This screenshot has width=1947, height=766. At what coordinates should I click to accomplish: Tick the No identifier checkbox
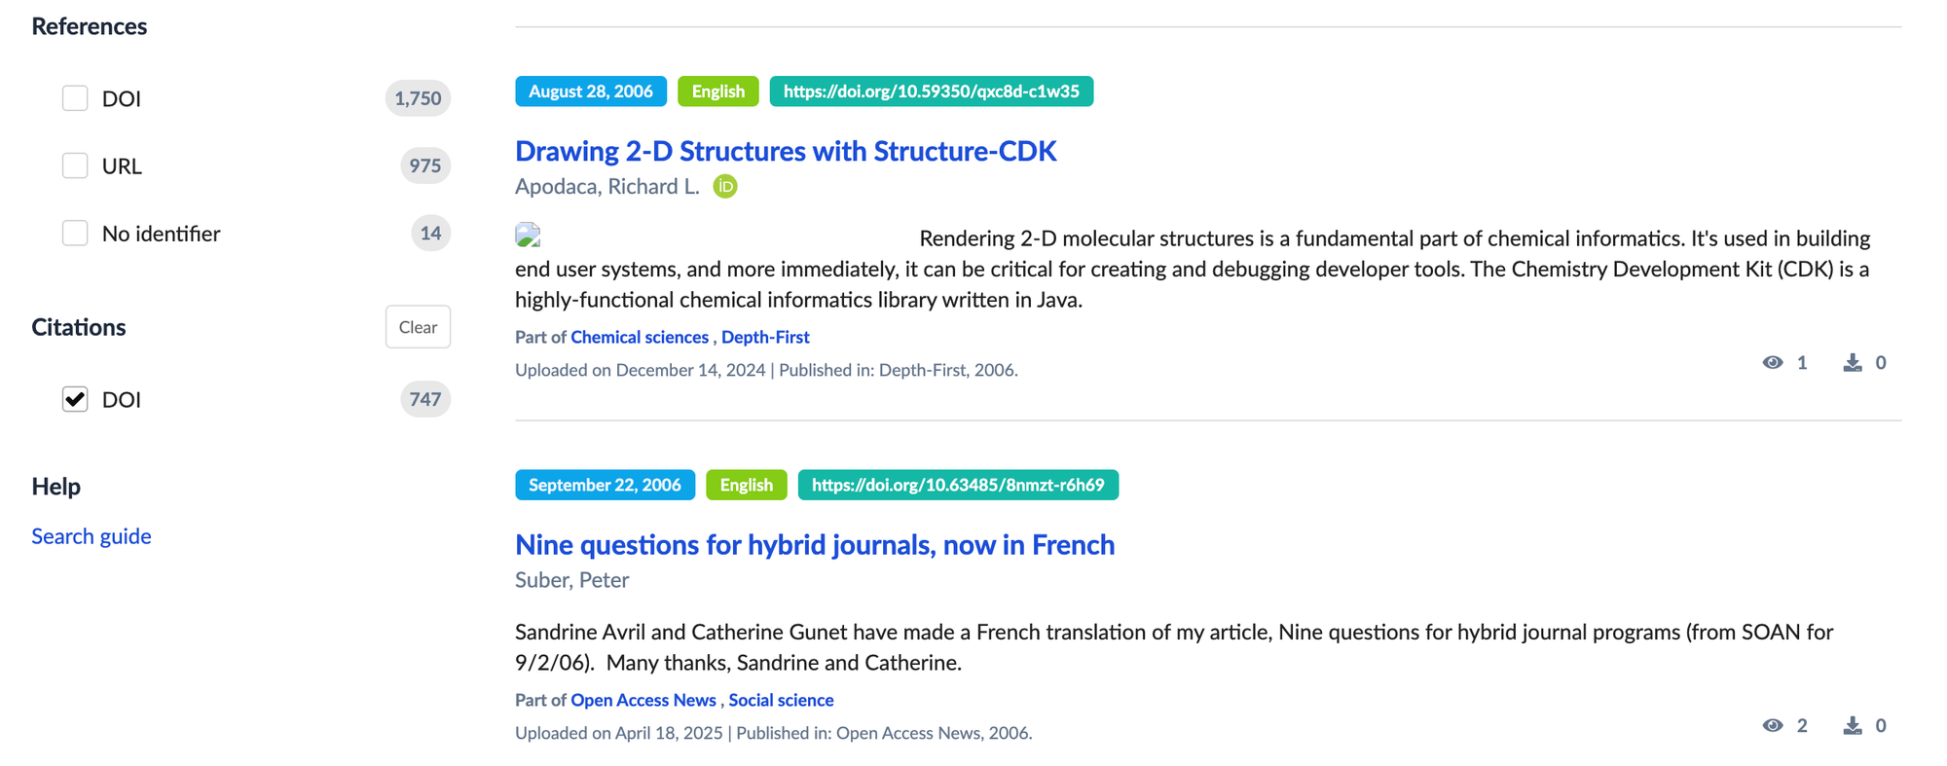point(75,234)
